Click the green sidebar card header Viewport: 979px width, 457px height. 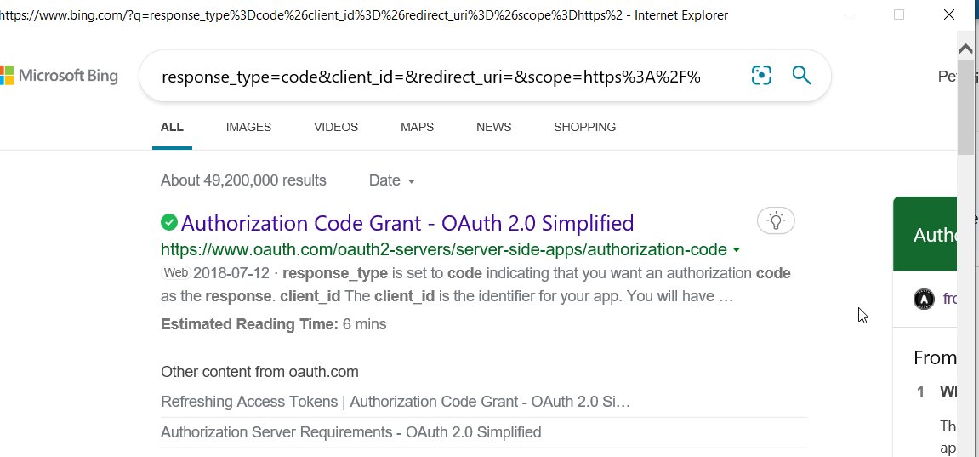(925, 233)
